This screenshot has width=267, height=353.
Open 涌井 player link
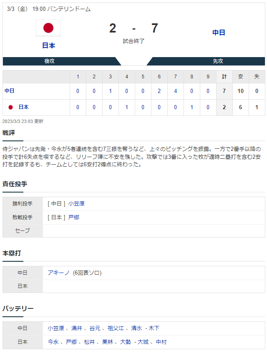[x=77, y=328]
